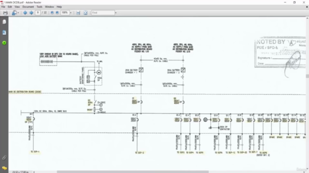This screenshot has height=173, width=309.
Task: Open the Tools menu
Action: pyautogui.click(x=39, y=7)
